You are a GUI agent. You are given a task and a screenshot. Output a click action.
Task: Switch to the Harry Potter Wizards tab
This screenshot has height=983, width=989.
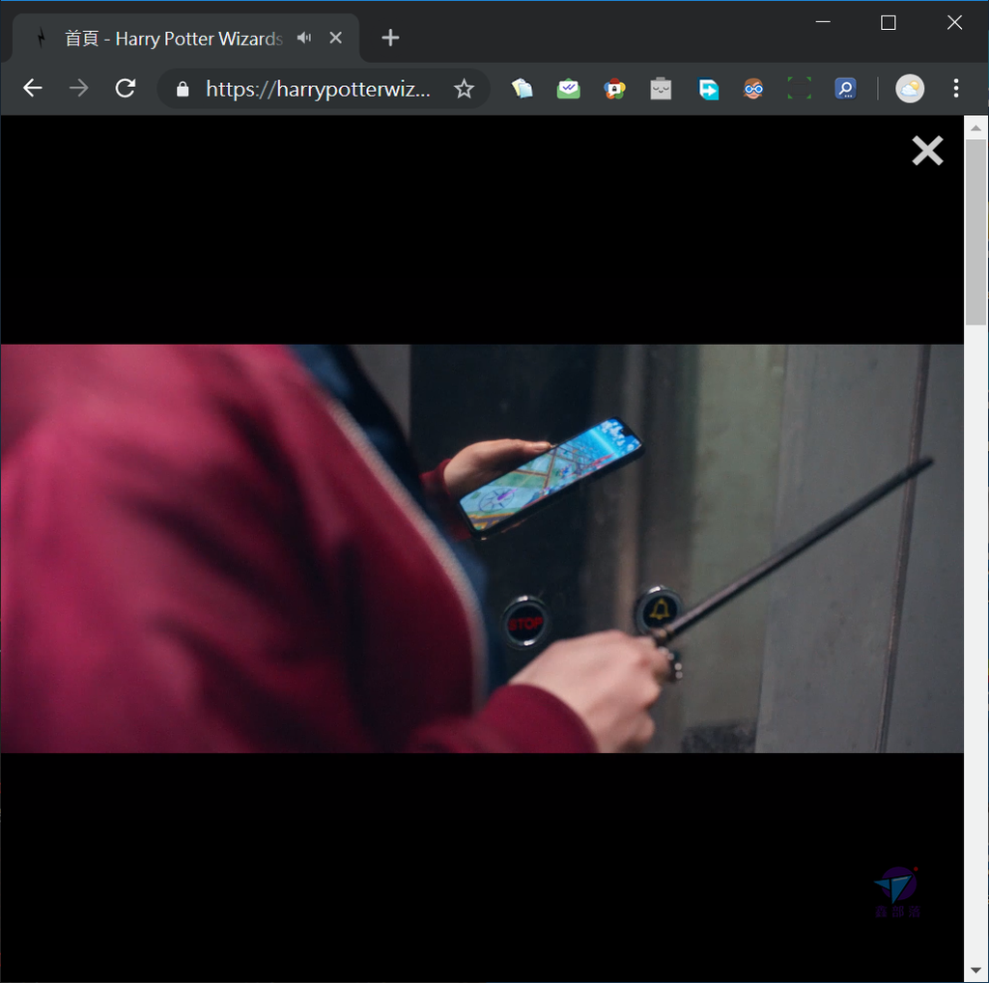185,38
